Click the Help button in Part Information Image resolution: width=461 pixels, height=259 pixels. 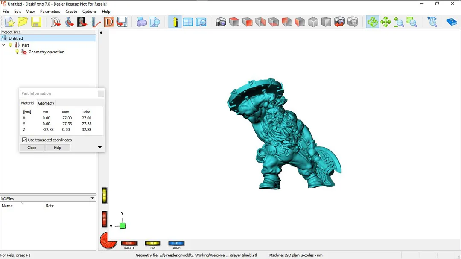(x=58, y=148)
